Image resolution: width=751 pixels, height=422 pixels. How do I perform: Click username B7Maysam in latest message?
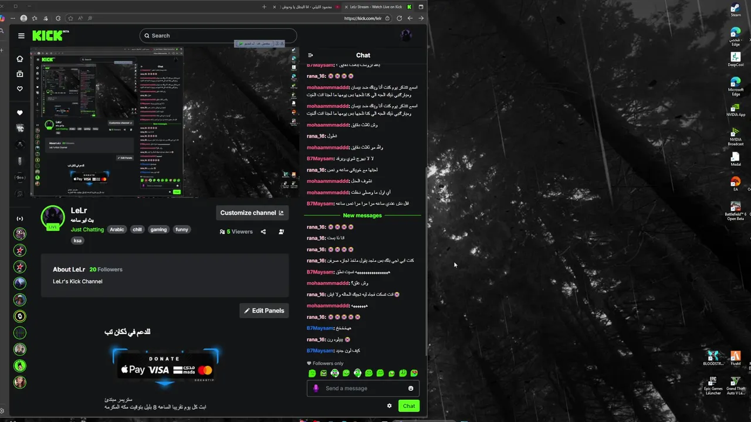(320, 350)
